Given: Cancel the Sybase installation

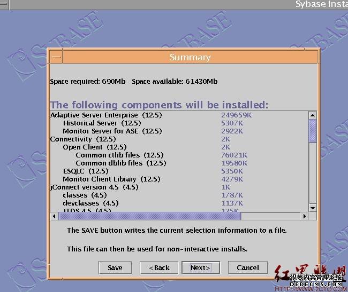Looking at the screenshot, I should click(x=247, y=267).
